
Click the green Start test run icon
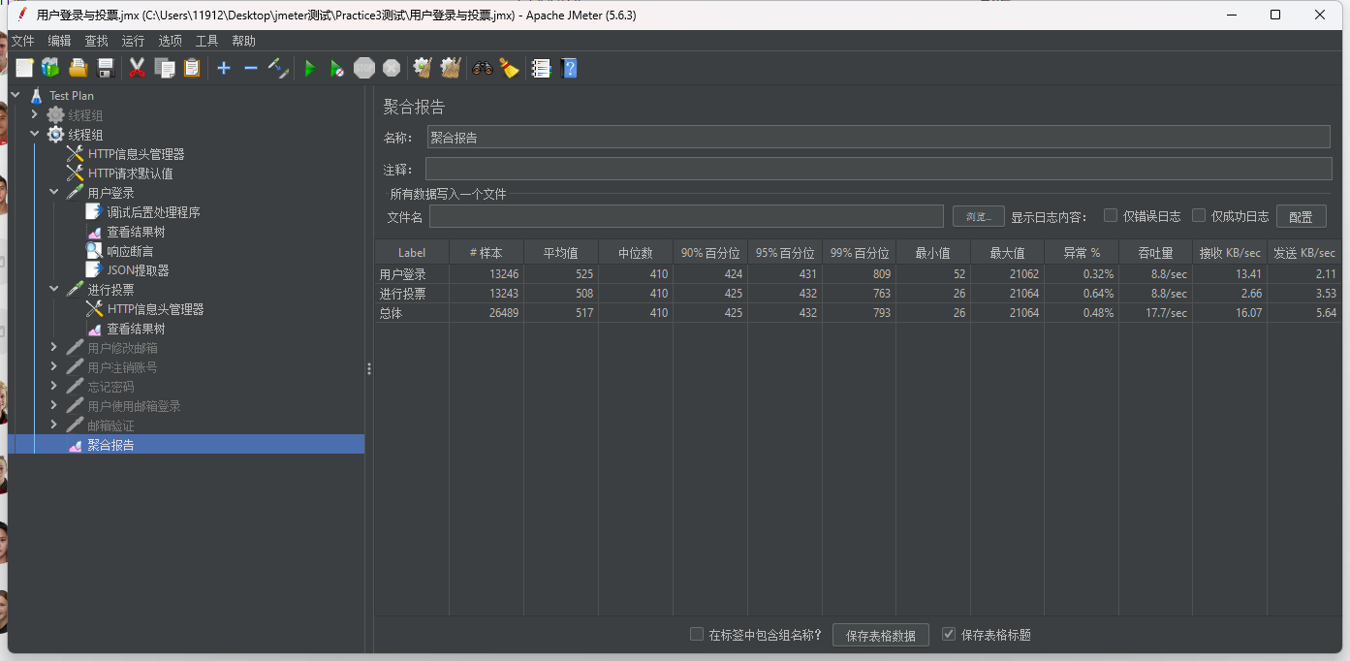point(310,68)
